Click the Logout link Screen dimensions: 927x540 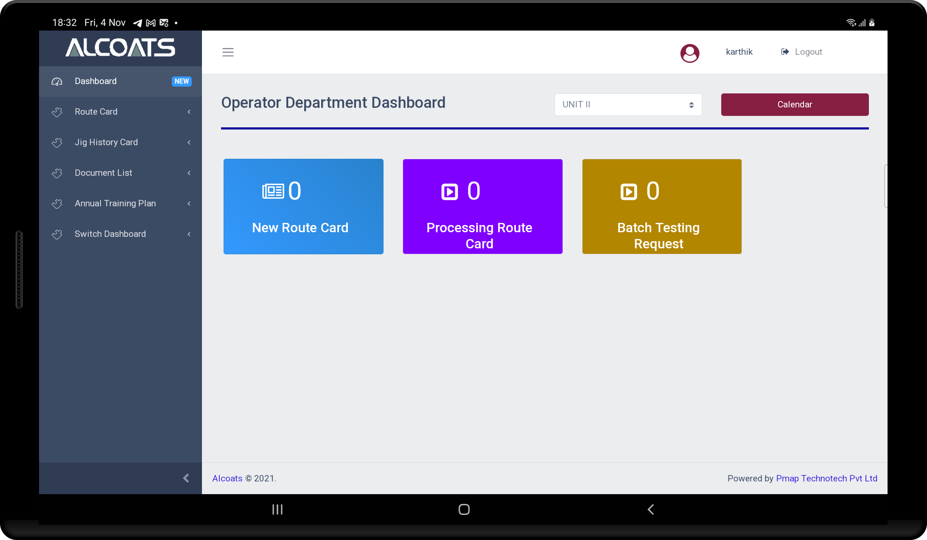click(x=808, y=52)
